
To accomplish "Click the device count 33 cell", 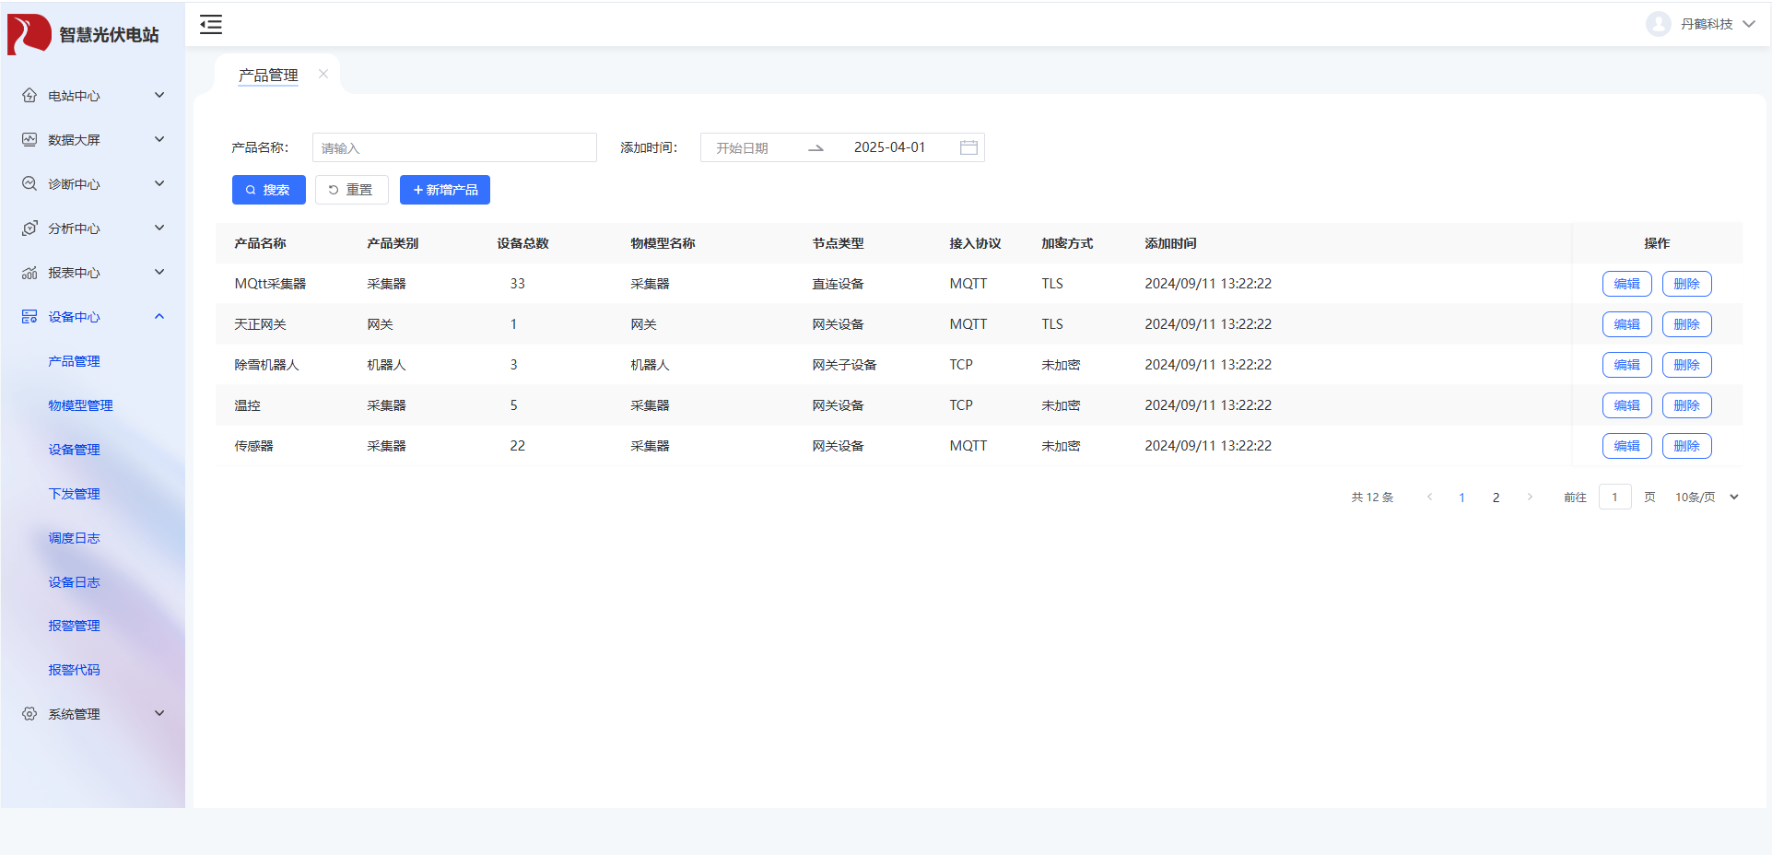I will pyautogui.click(x=518, y=284).
